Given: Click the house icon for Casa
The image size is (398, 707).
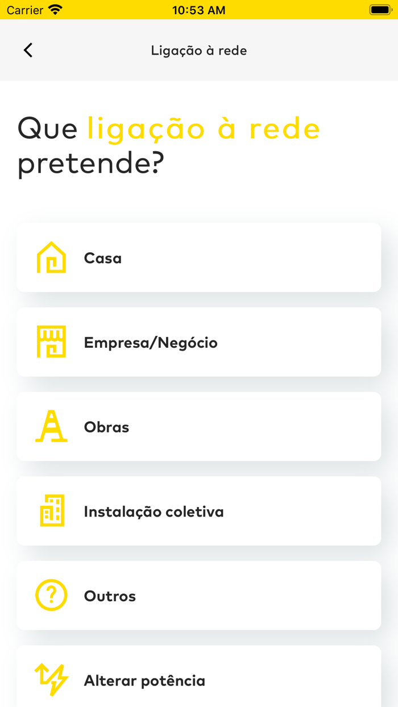Looking at the screenshot, I should pos(51,257).
